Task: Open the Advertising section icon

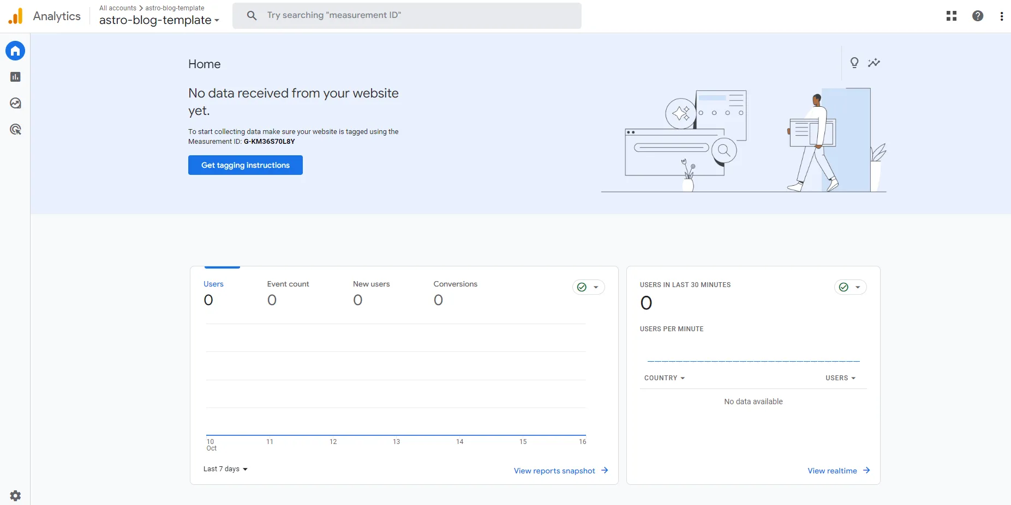Action: pos(15,130)
